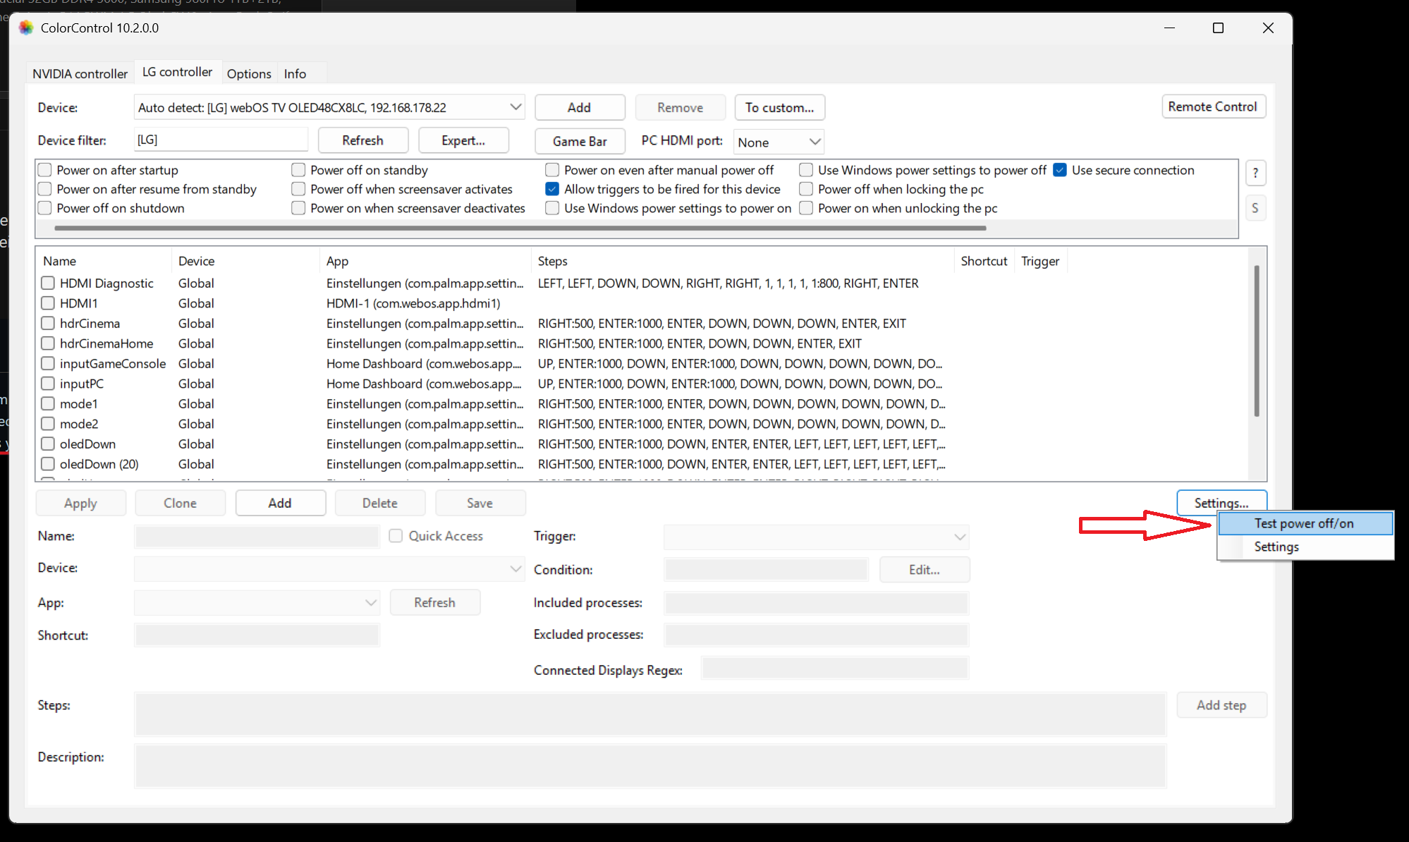Screen dimensions: 1409x842
Task: Choose Test power off/on menu item
Action: (1303, 523)
